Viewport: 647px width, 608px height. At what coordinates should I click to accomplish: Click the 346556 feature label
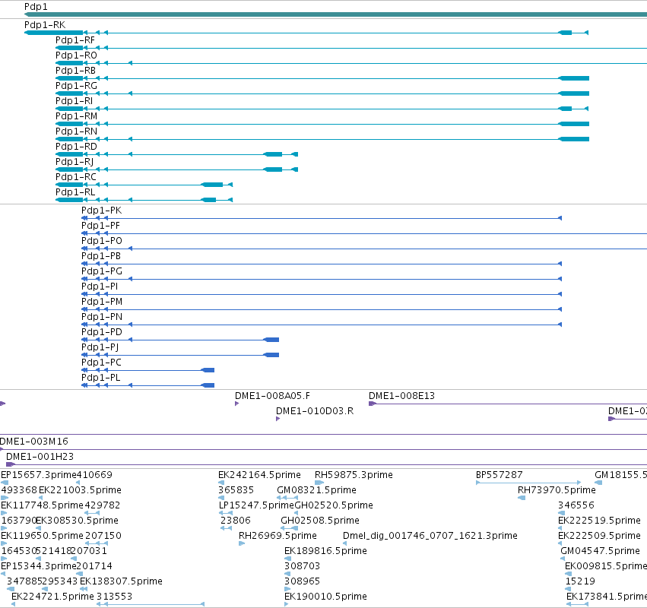click(x=576, y=505)
